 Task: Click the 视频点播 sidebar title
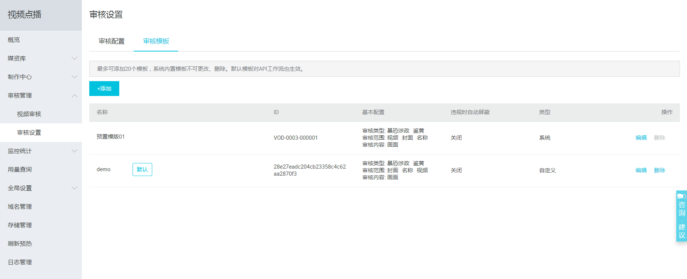click(x=24, y=14)
